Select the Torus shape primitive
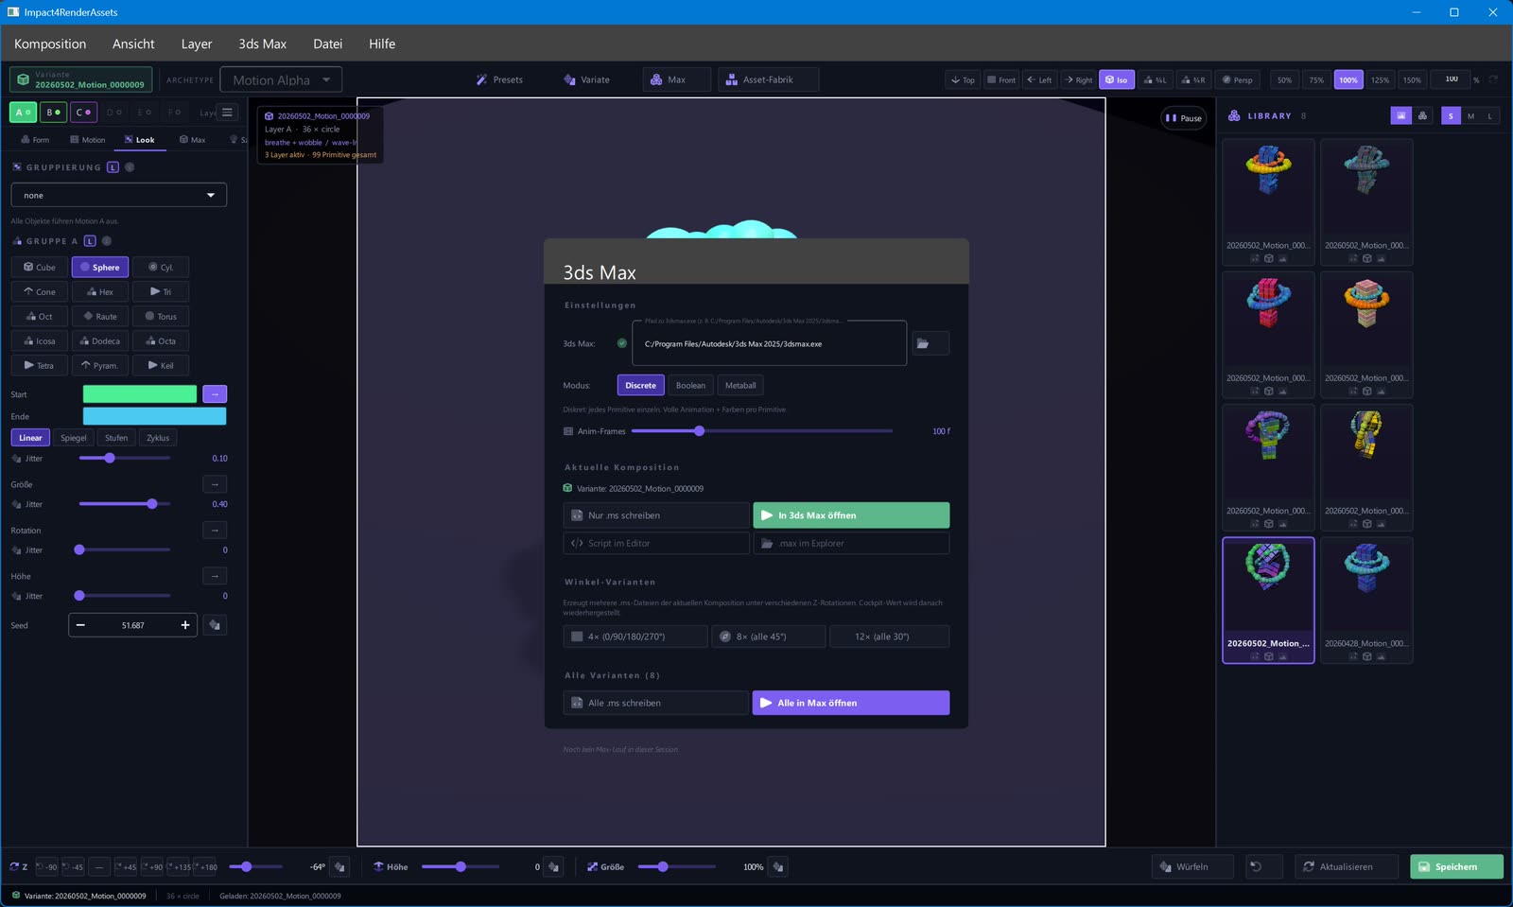Screen dimensions: 1513x907 [161, 316]
